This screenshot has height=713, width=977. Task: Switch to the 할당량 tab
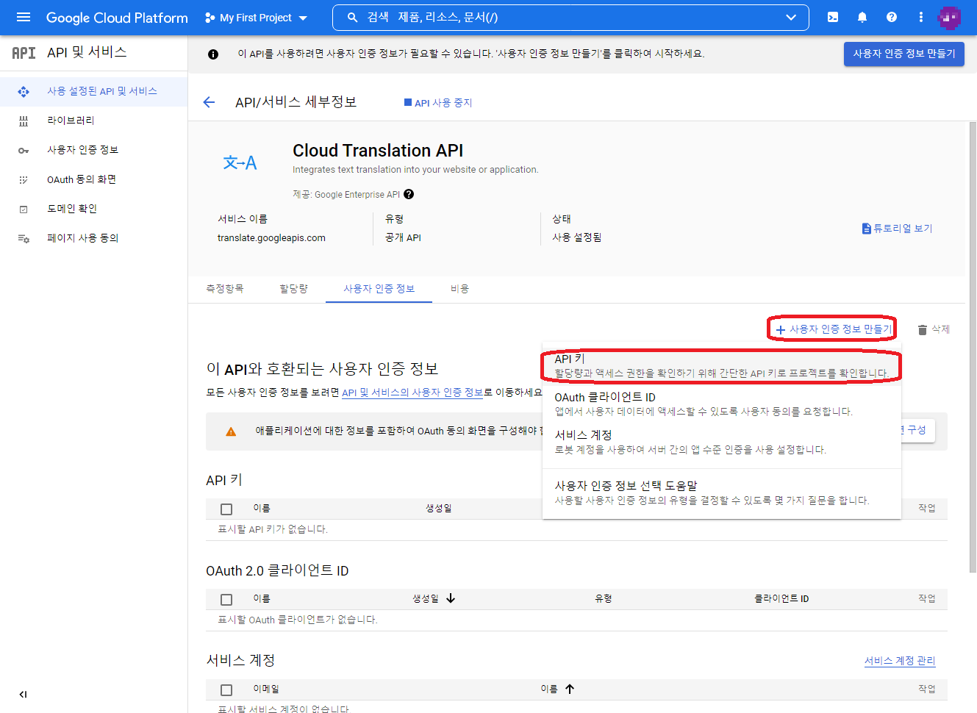click(293, 289)
